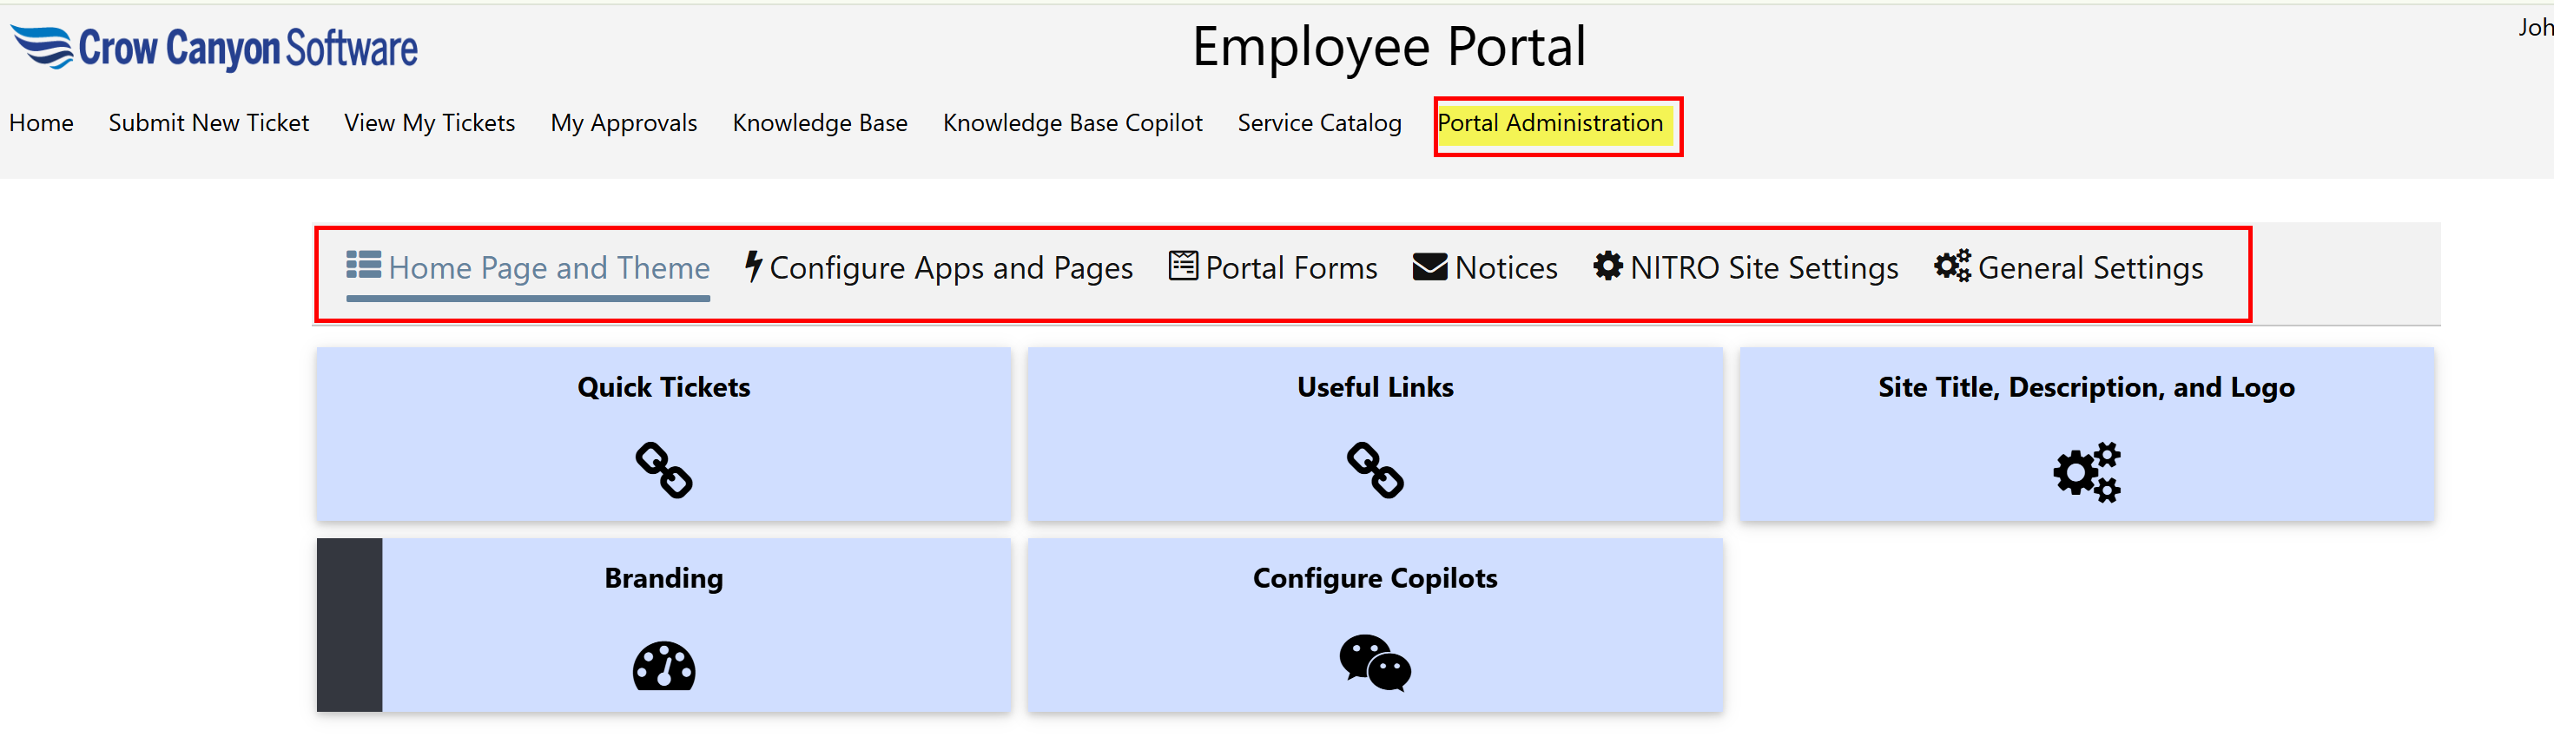Click the dark sidebar strip on Branding tile

point(349,625)
